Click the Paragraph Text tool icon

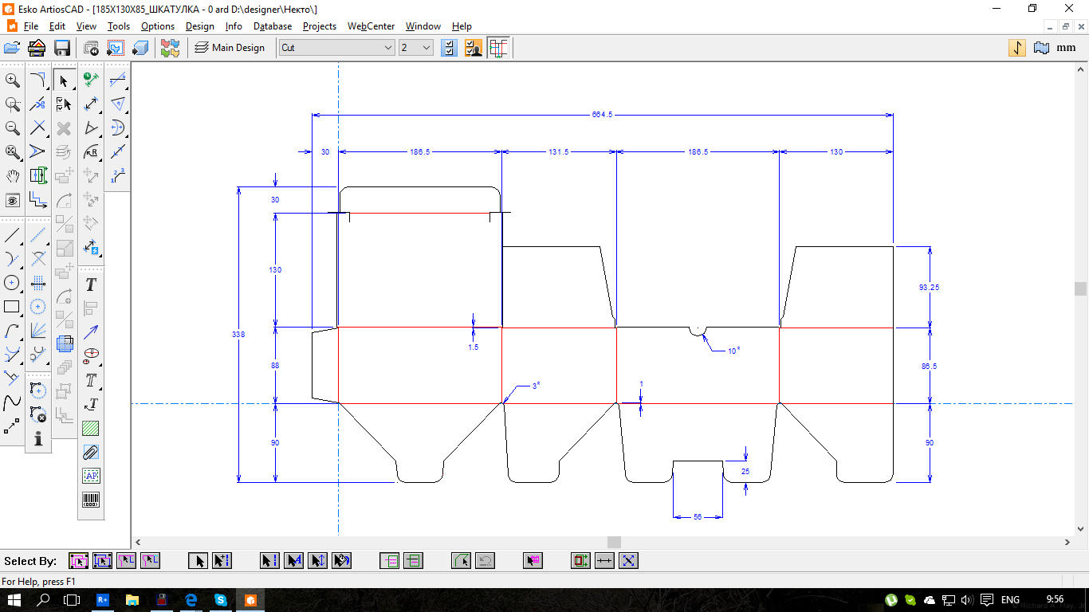click(91, 380)
